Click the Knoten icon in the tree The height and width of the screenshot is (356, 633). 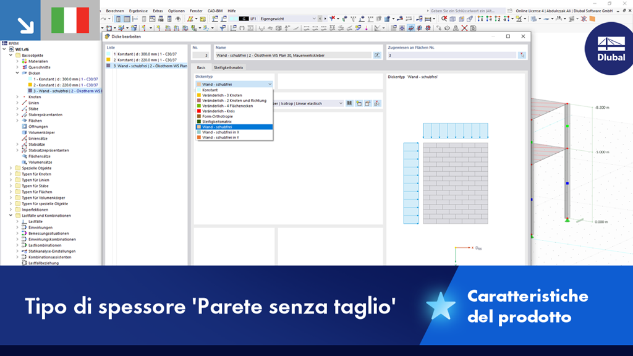tap(24, 96)
